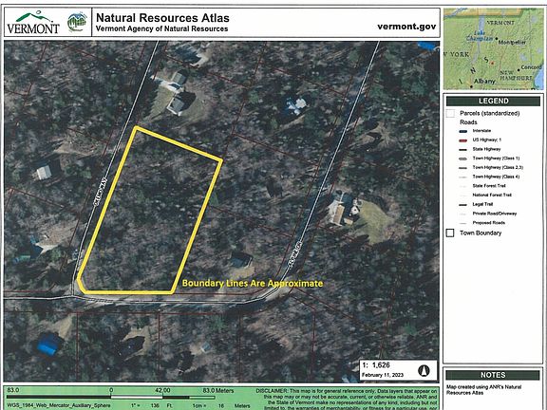Click the Vermont locator map thumbnail

(x=493, y=48)
